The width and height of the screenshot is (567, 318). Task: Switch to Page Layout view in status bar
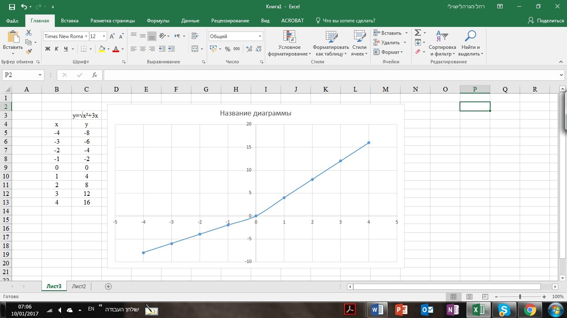point(469,296)
